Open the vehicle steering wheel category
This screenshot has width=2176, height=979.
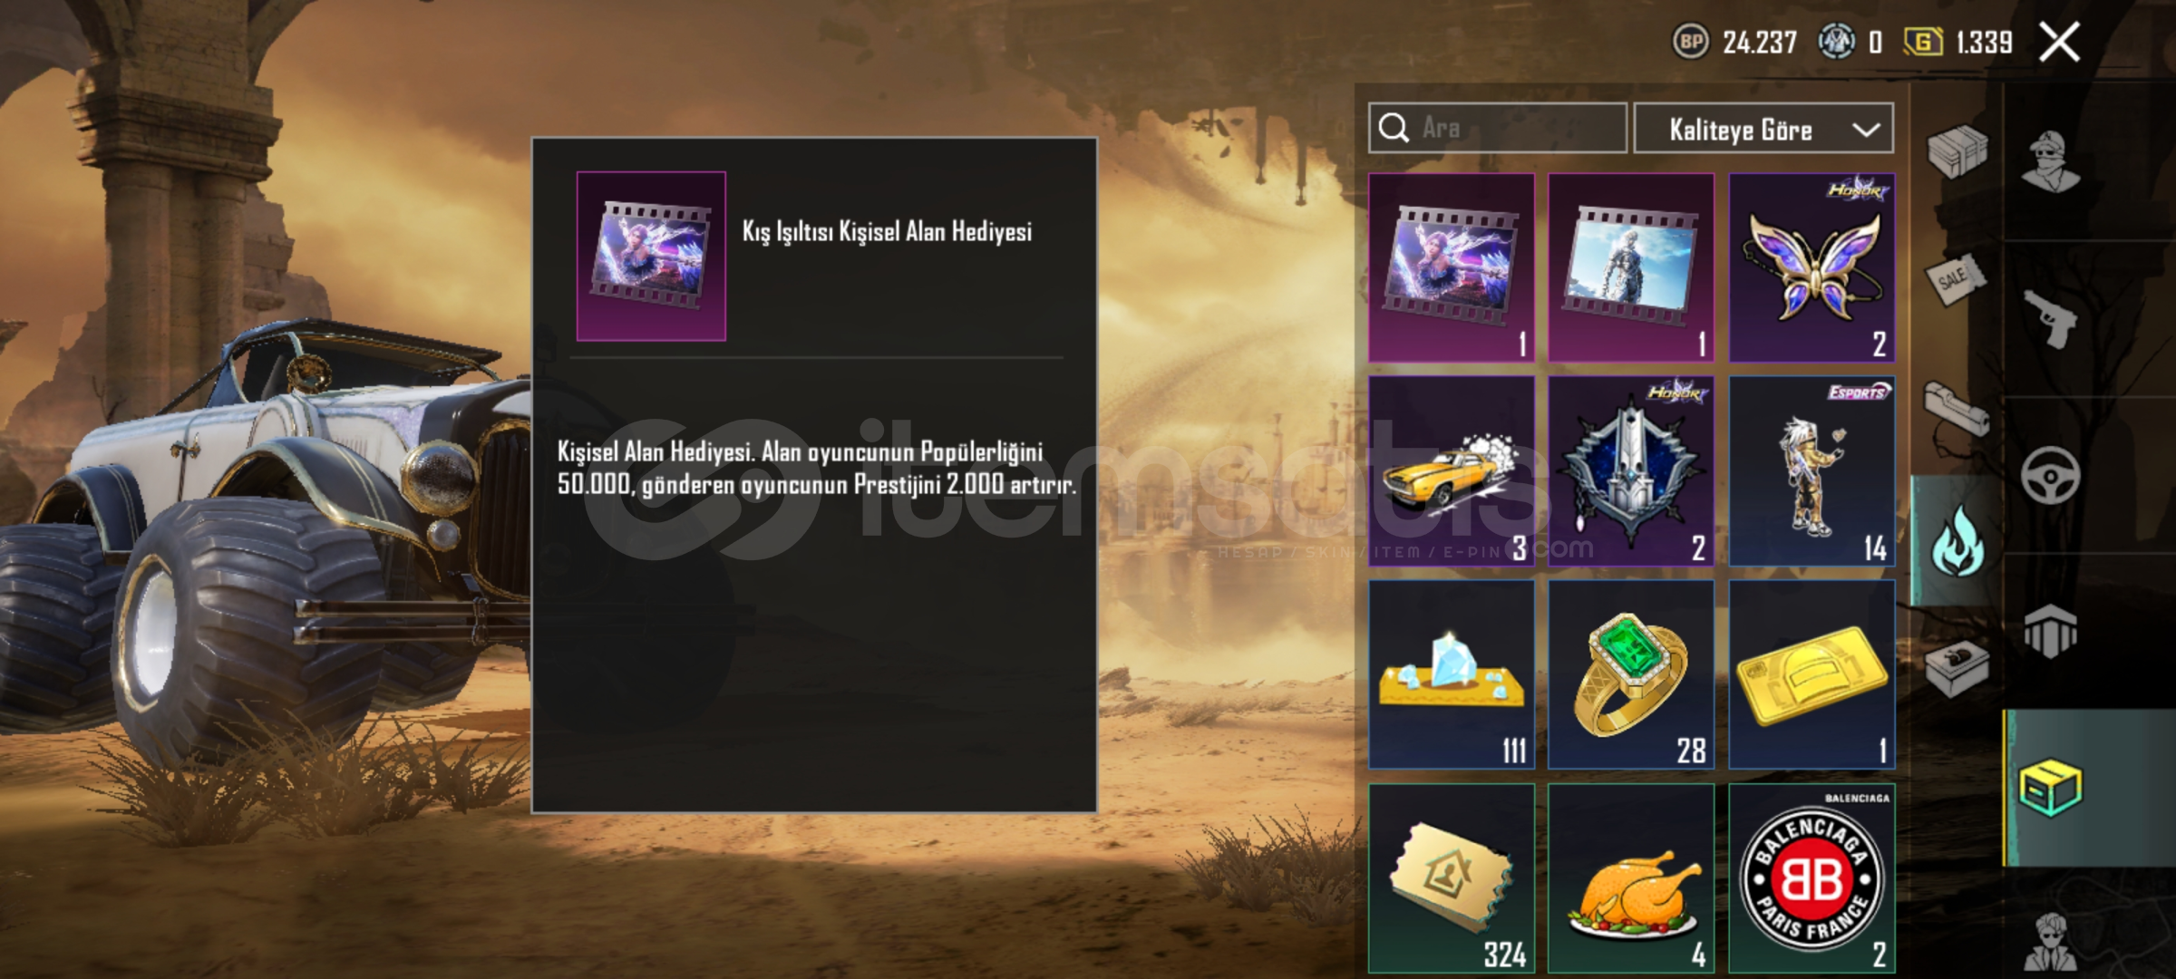coord(2051,475)
